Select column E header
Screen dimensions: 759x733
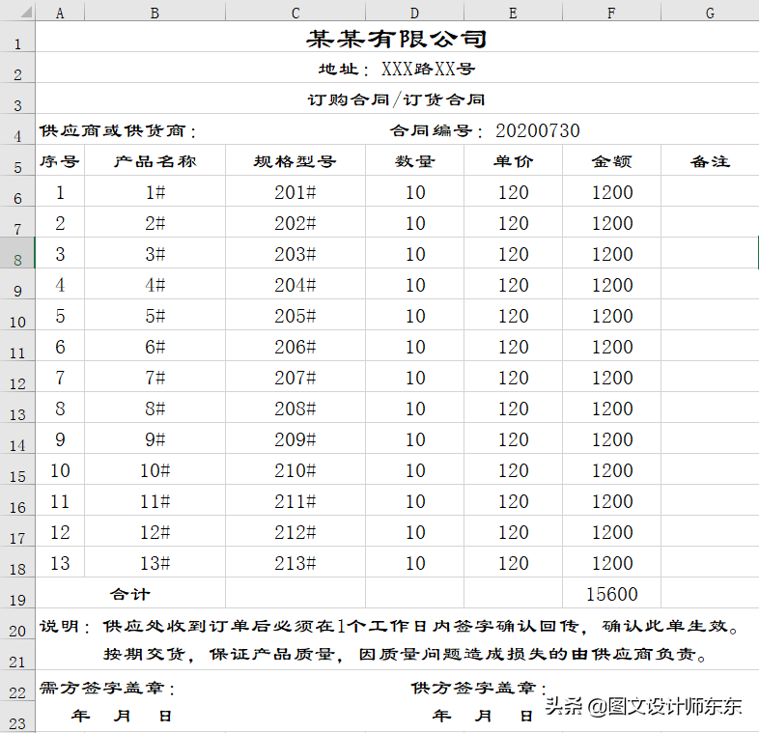(513, 12)
